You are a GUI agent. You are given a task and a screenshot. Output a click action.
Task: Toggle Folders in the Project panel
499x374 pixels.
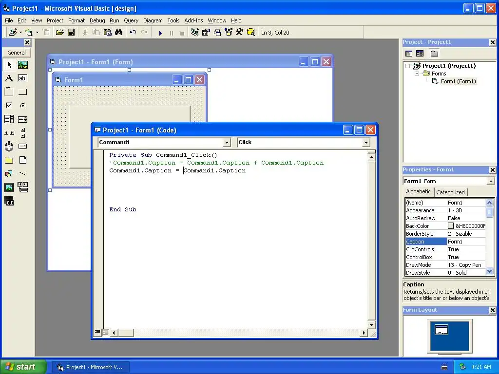(x=434, y=54)
